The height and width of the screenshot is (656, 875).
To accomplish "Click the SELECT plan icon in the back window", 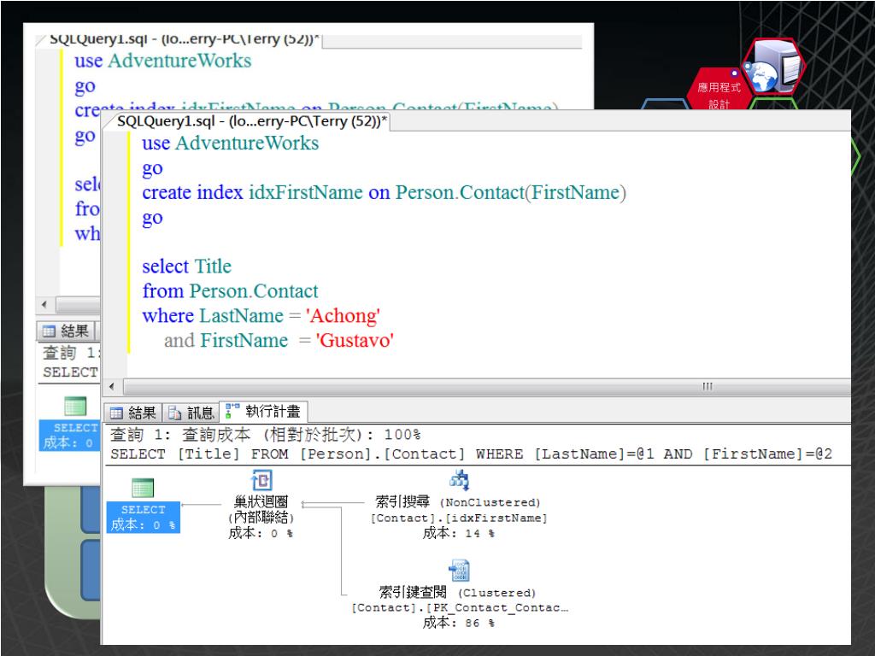I will pos(75,406).
